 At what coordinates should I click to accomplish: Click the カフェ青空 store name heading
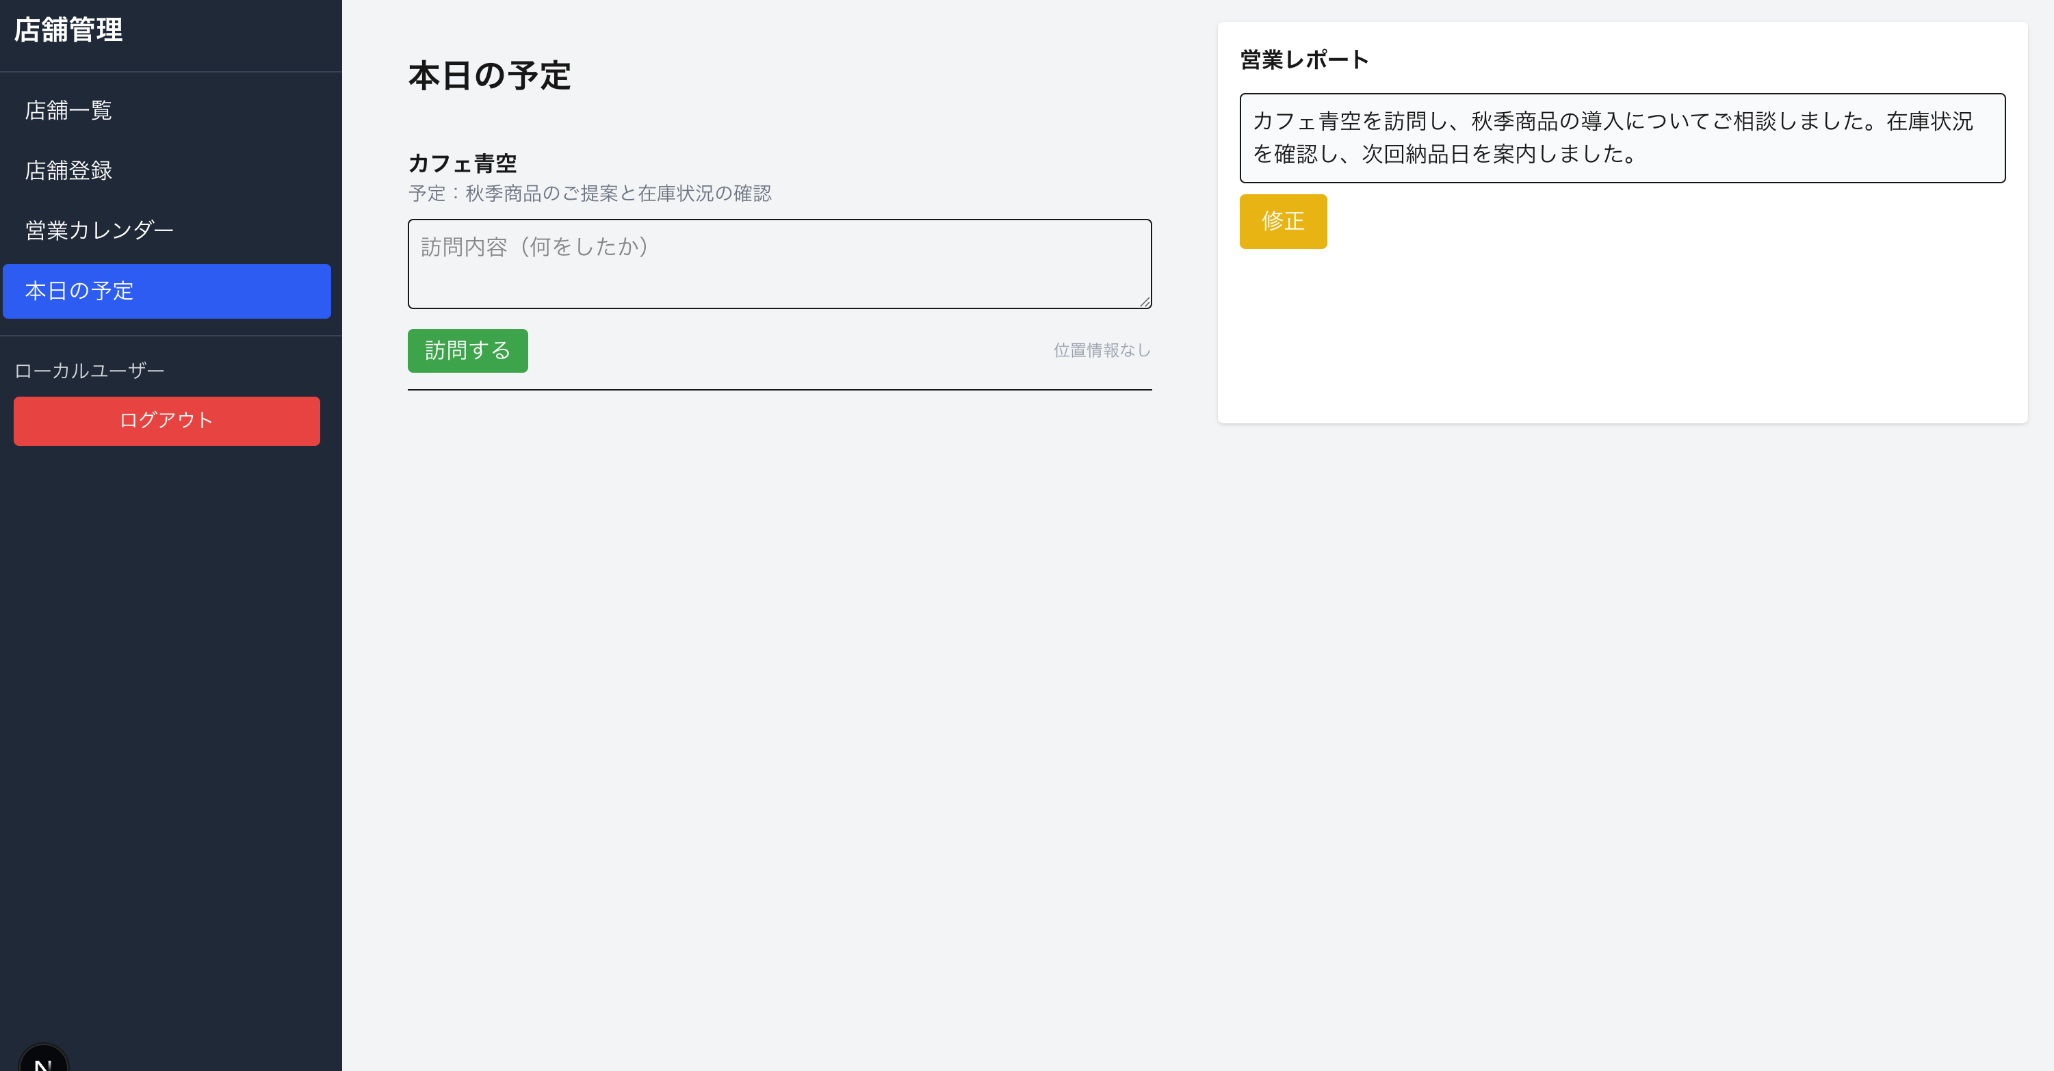(463, 163)
